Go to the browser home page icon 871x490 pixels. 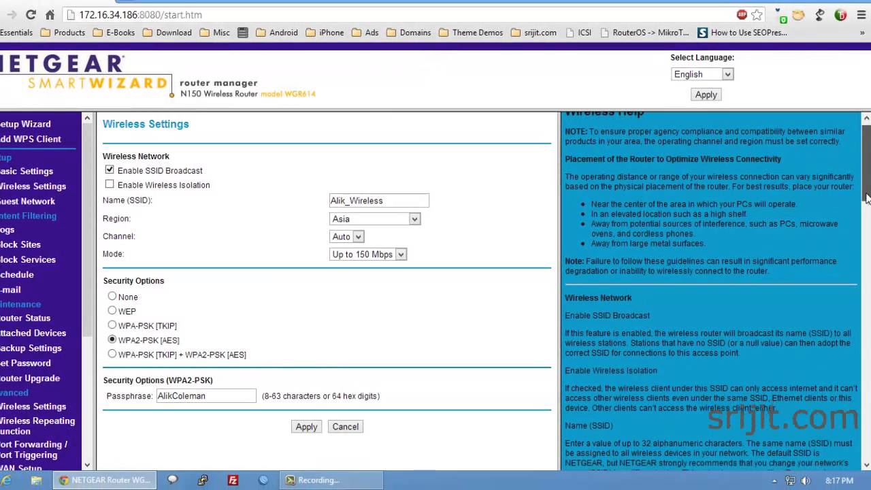50,14
